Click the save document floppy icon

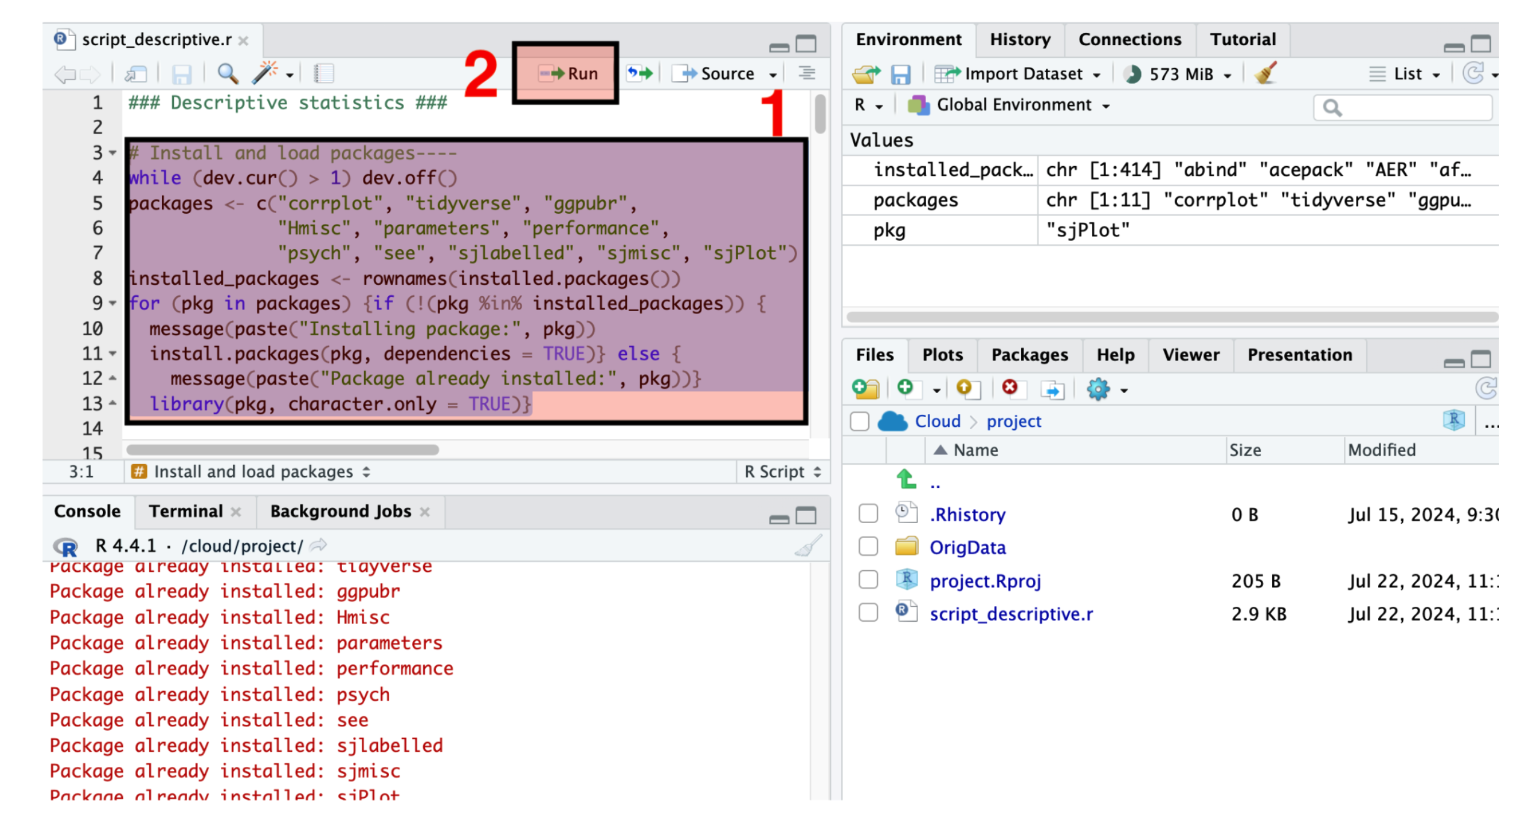(x=182, y=74)
